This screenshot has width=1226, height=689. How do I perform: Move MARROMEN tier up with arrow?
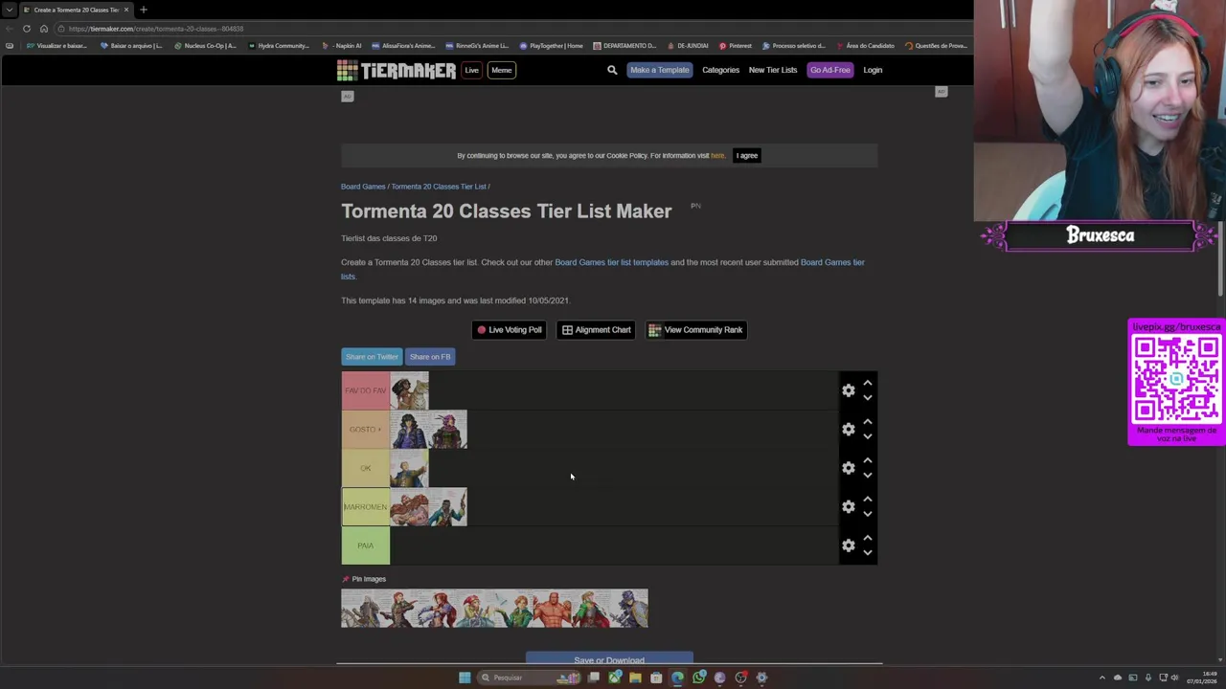pyautogui.click(x=867, y=499)
